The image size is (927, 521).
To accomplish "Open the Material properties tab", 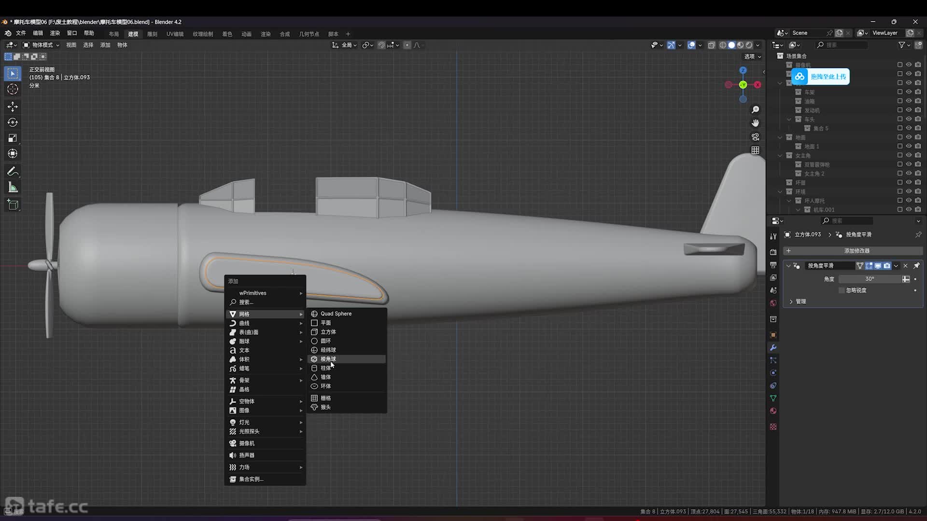I will pos(773,411).
